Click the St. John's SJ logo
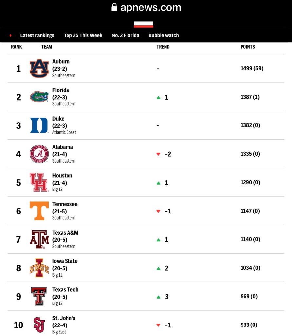The image size is (292, 336). pyautogui.click(x=39, y=325)
